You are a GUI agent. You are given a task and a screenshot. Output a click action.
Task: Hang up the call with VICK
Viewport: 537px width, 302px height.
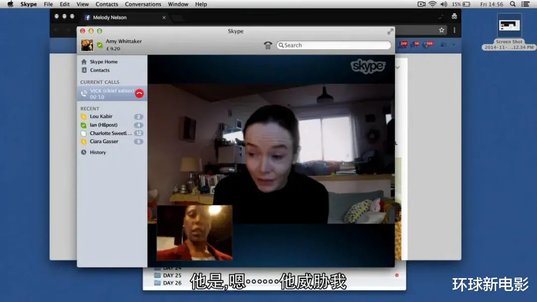pyautogui.click(x=139, y=93)
